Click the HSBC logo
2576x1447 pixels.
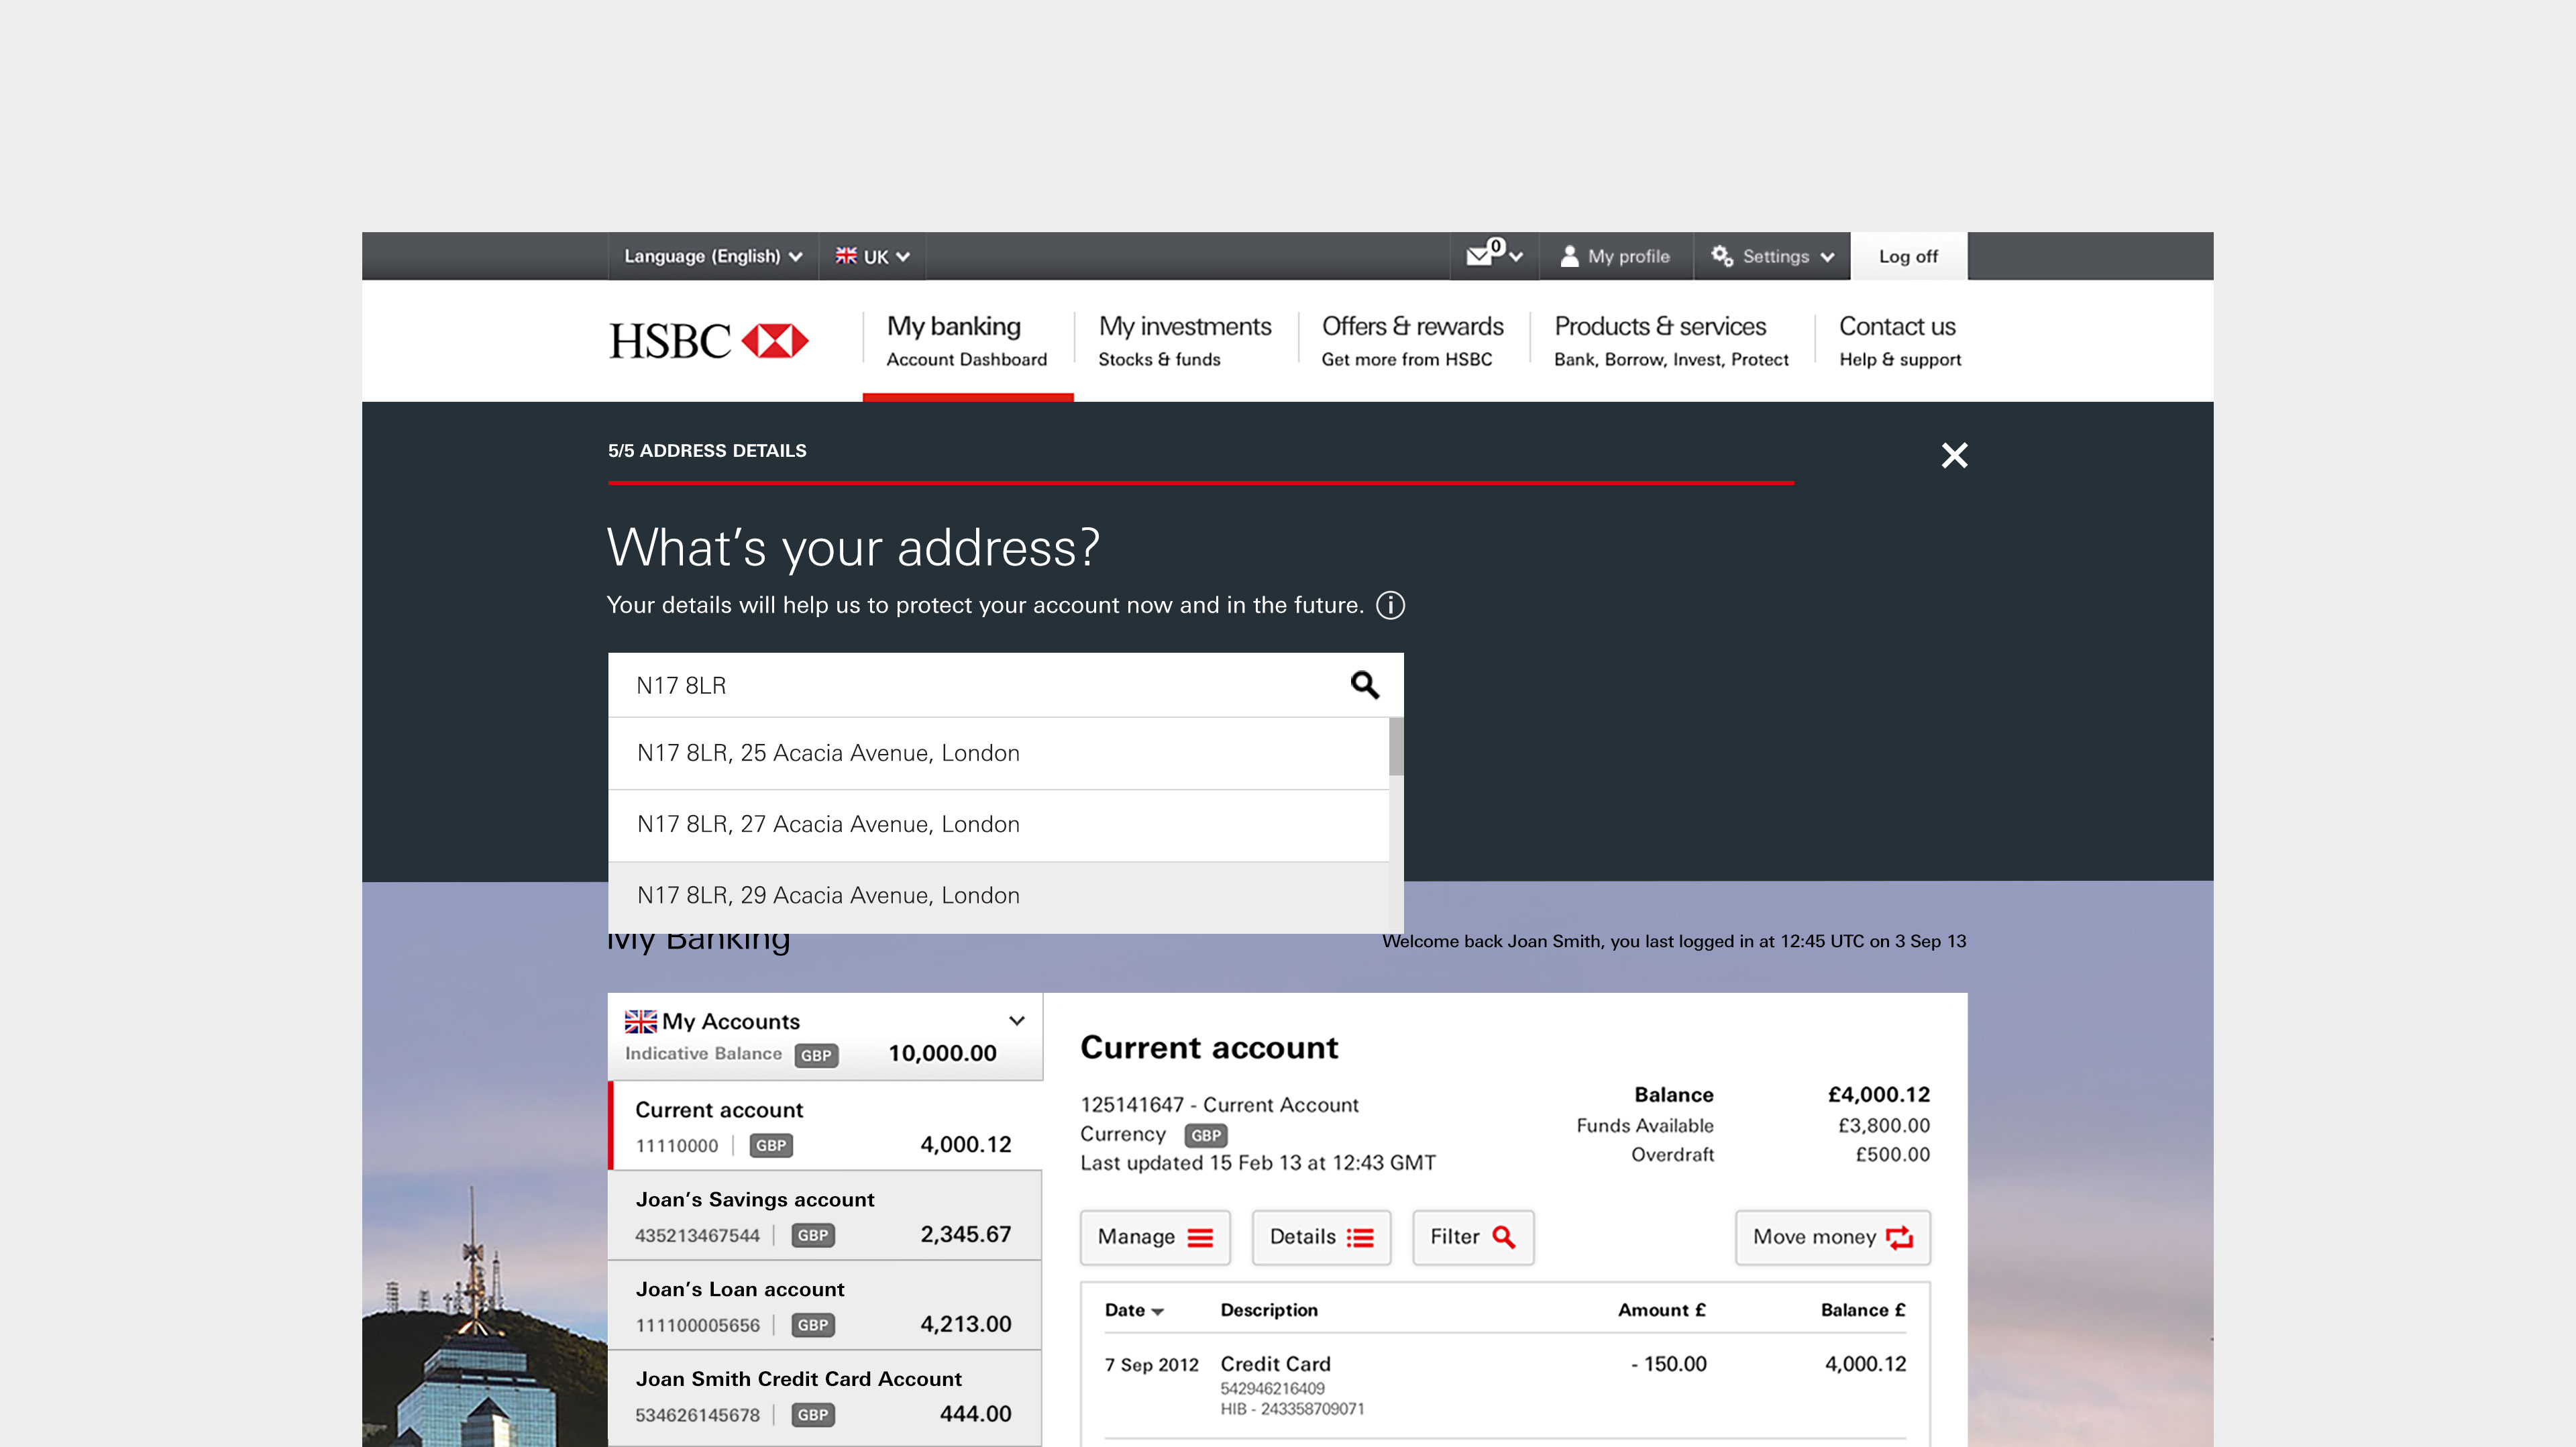pos(708,341)
